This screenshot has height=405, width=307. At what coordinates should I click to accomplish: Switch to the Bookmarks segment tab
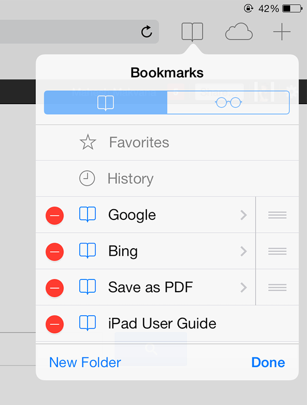tap(105, 103)
